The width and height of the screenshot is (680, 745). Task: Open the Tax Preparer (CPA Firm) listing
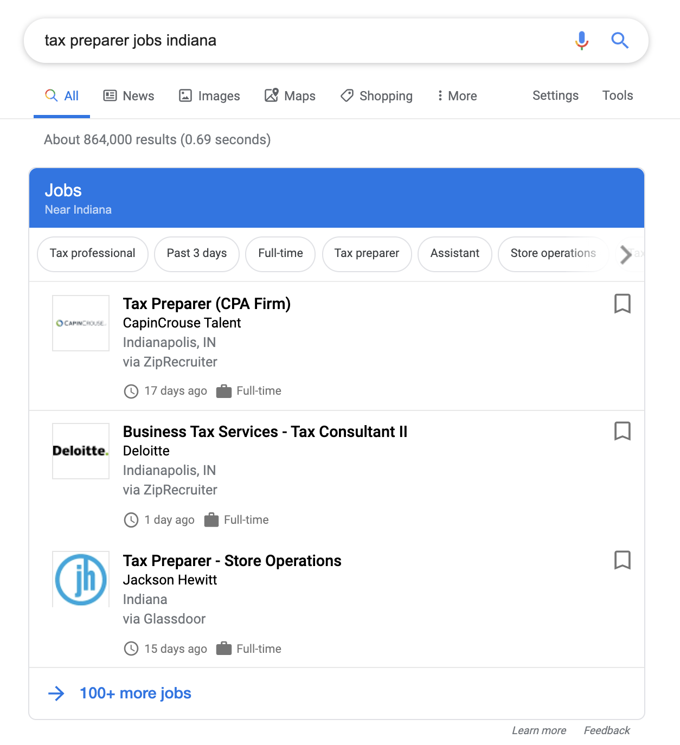(x=207, y=304)
